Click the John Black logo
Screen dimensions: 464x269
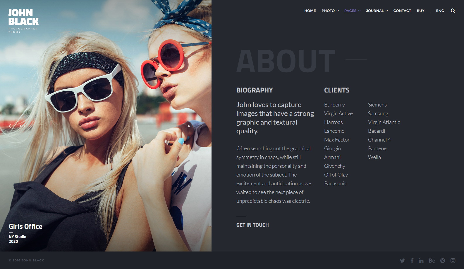coord(23,21)
